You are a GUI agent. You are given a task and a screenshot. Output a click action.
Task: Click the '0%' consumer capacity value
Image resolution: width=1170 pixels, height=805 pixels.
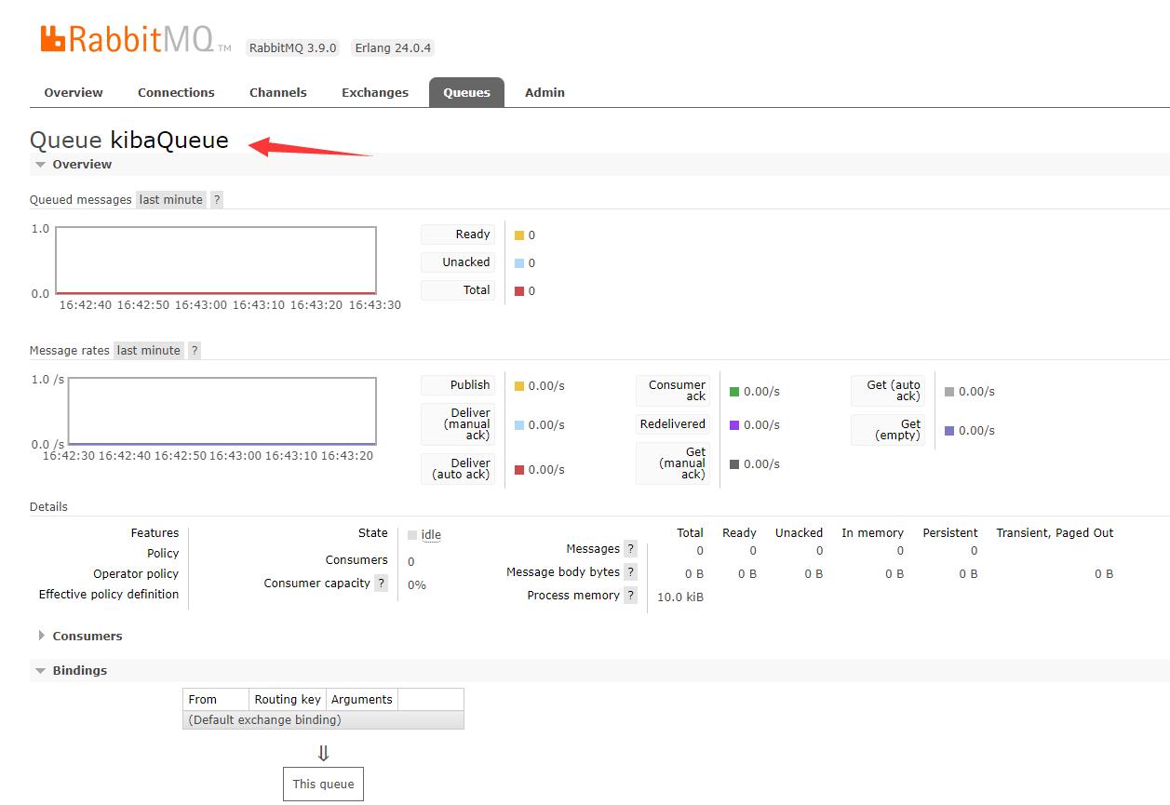click(x=417, y=585)
